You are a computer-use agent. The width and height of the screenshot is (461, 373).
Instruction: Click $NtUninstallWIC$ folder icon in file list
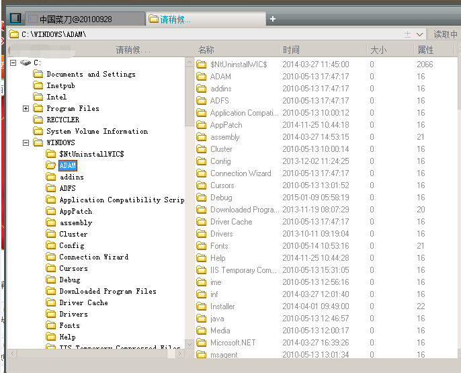(202, 65)
